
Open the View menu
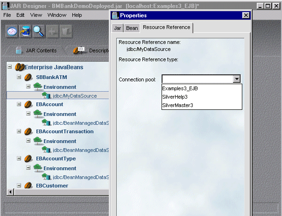click(36, 15)
